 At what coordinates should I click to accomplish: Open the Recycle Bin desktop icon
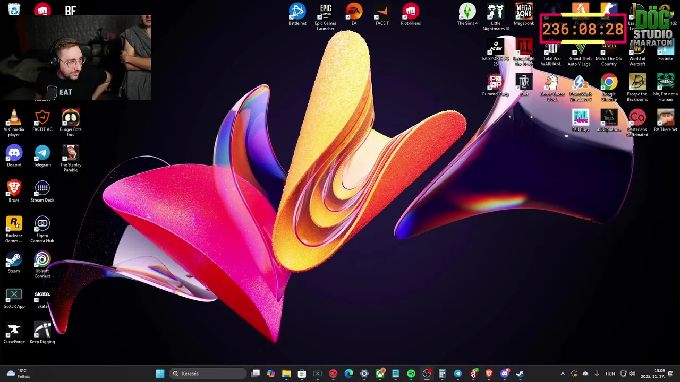pyautogui.click(x=14, y=10)
